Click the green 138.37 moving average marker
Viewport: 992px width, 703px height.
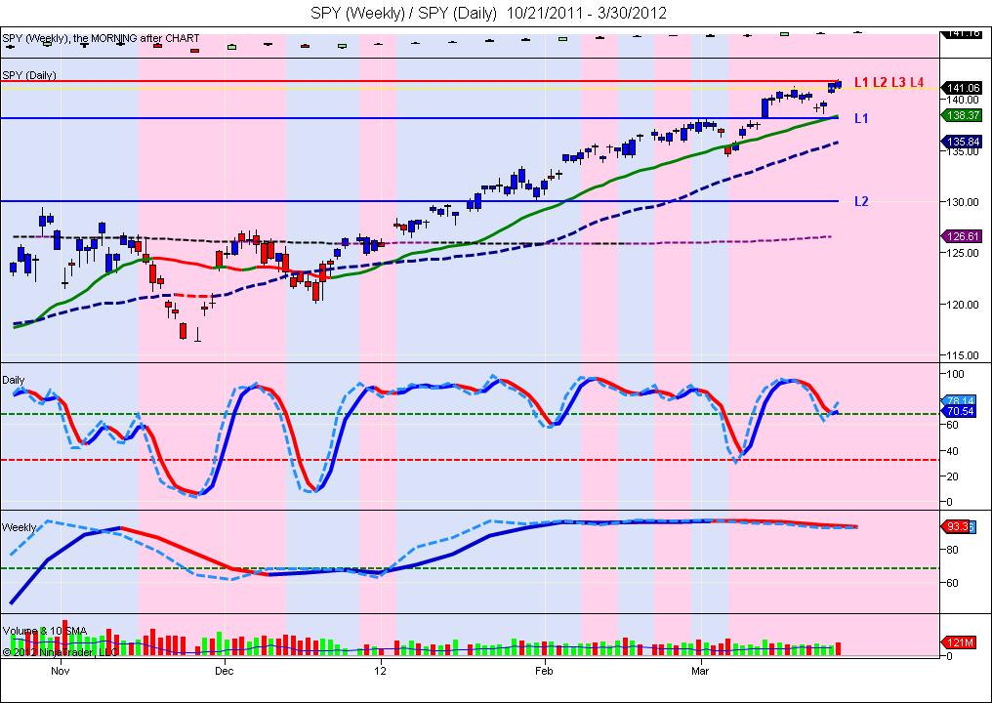tap(962, 115)
